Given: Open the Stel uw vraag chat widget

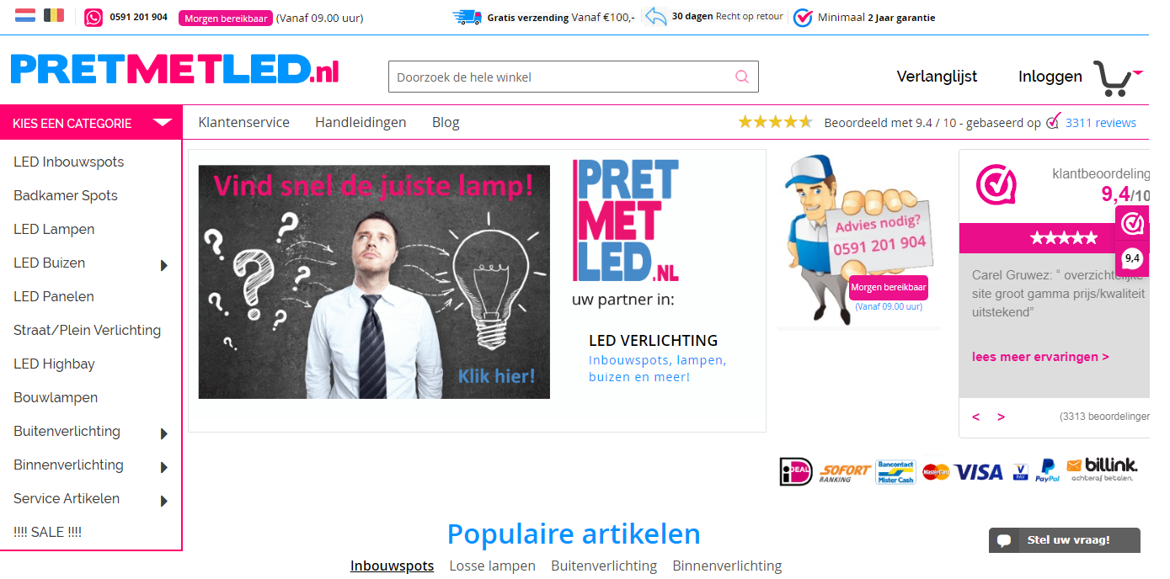Looking at the screenshot, I should 1065,540.
